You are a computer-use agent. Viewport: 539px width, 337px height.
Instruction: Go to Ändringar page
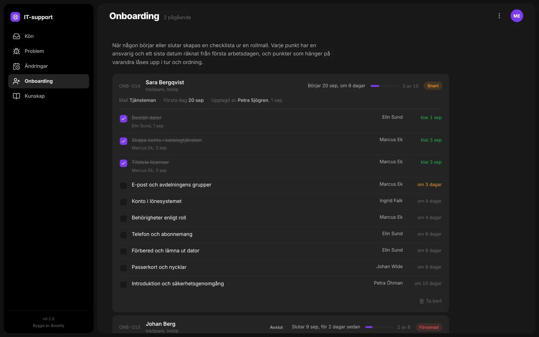tap(49, 66)
